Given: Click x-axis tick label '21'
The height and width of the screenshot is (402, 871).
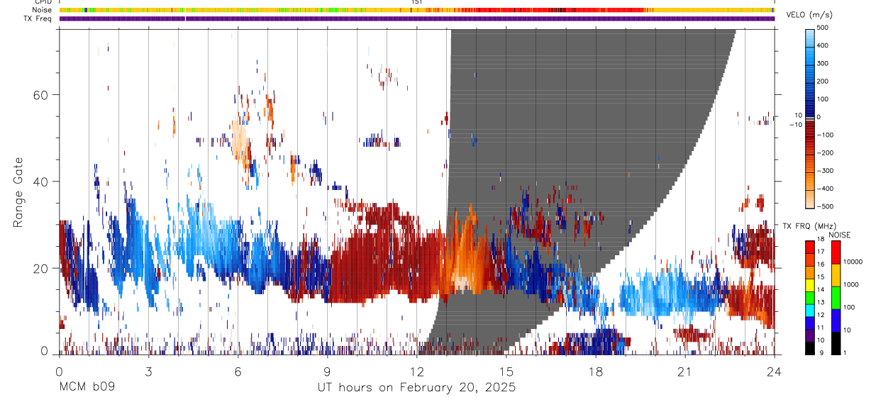Looking at the screenshot, I should 684,372.
